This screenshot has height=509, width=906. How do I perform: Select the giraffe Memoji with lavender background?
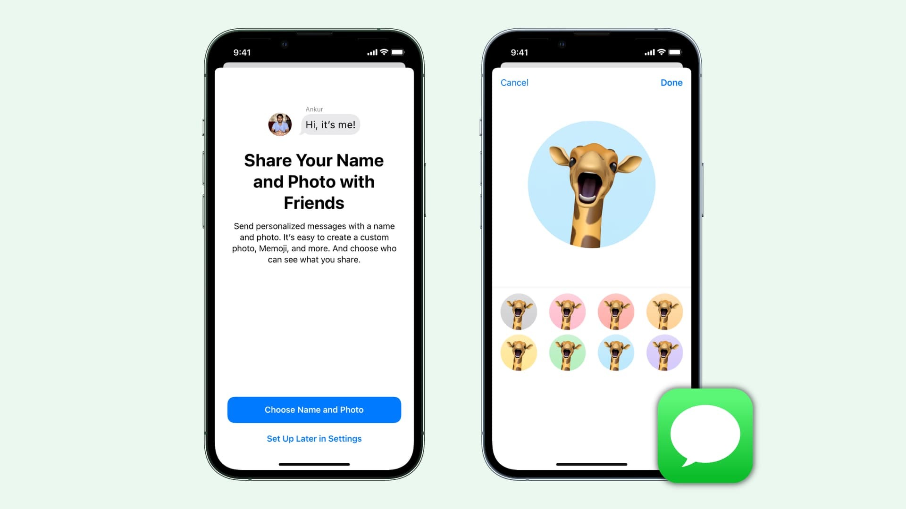[x=664, y=352]
